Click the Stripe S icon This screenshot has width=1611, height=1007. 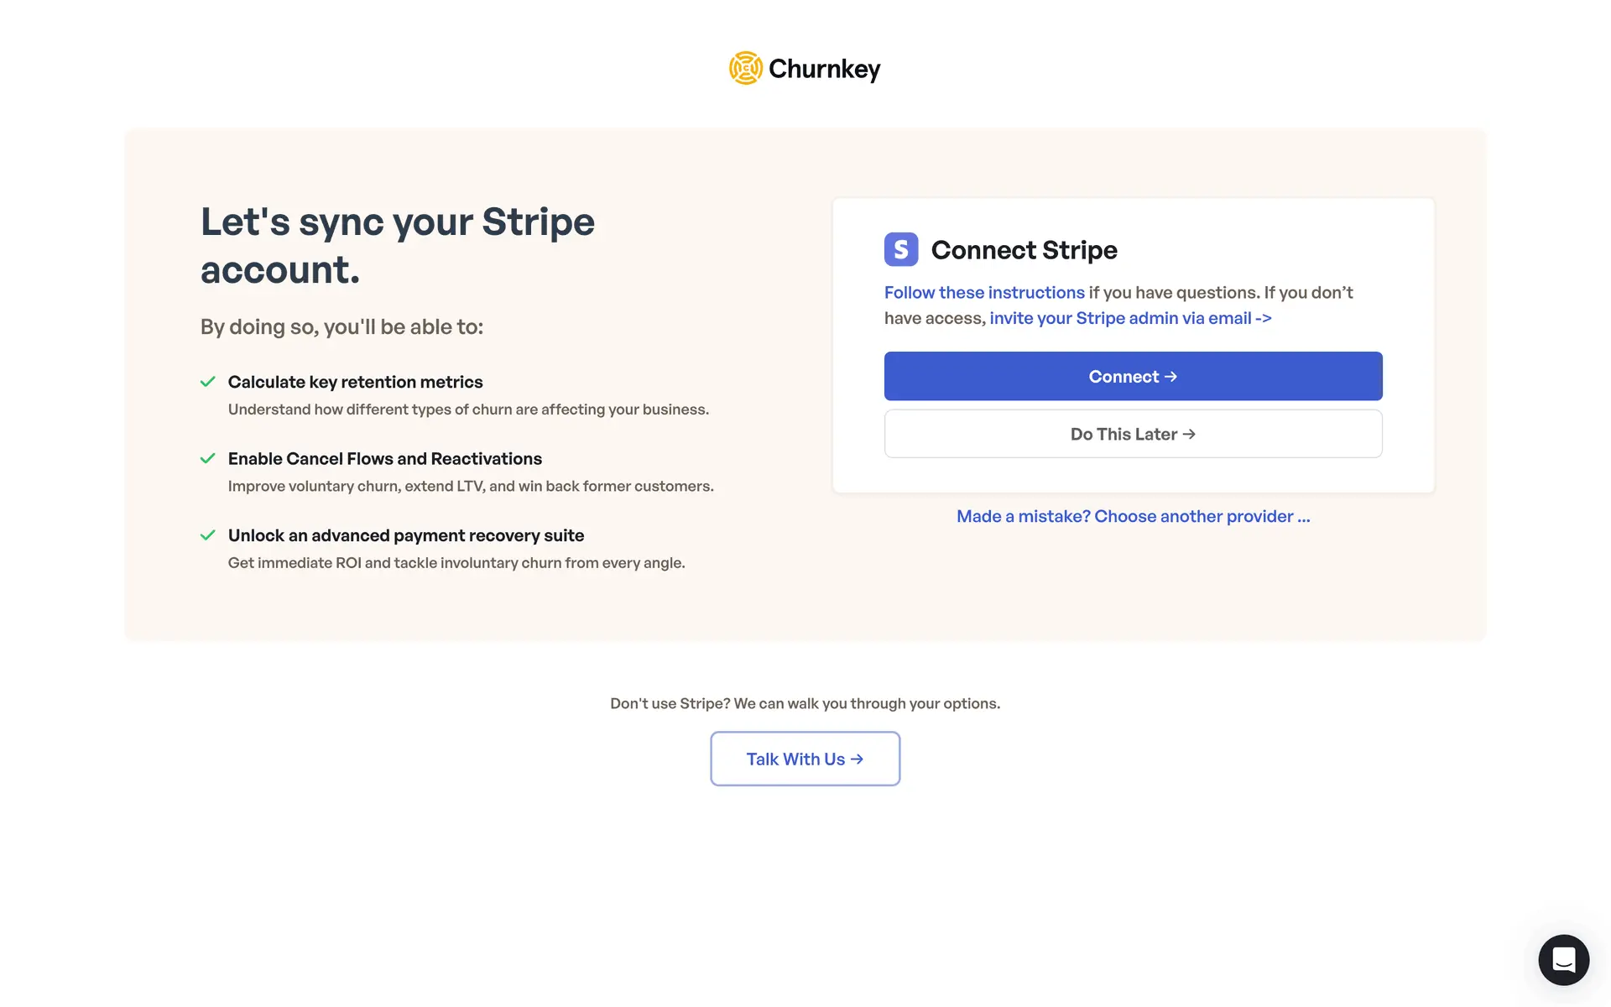pyautogui.click(x=900, y=249)
